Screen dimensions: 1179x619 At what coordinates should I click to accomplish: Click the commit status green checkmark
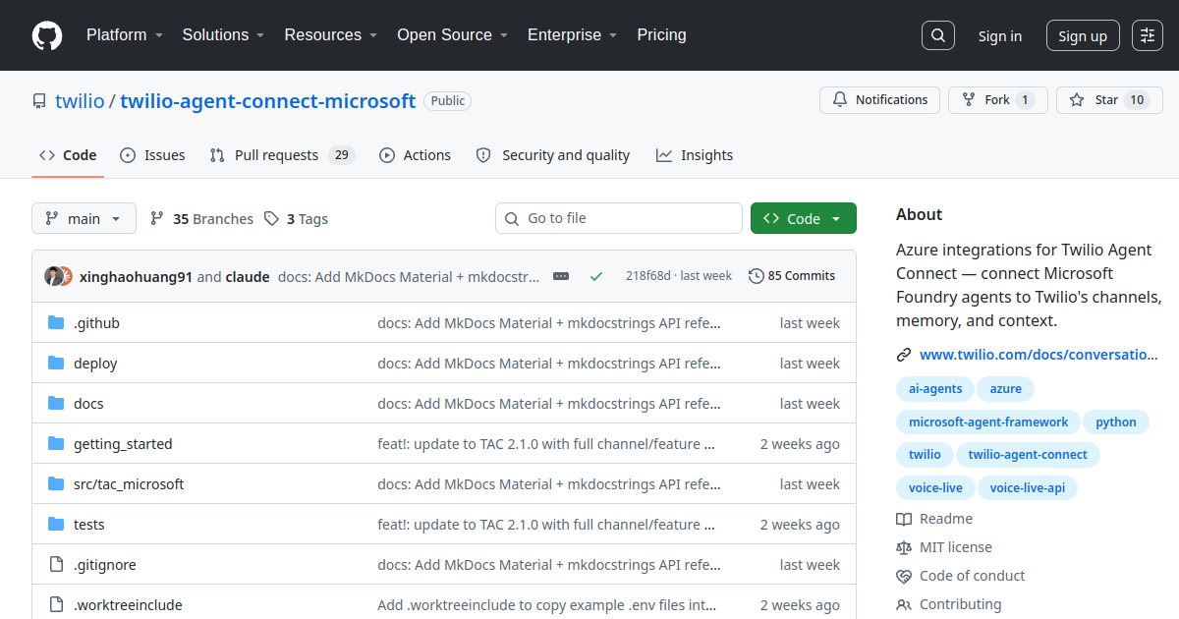[595, 277]
